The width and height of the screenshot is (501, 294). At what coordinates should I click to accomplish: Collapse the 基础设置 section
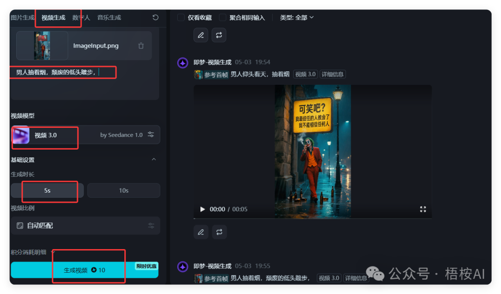coord(154,160)
